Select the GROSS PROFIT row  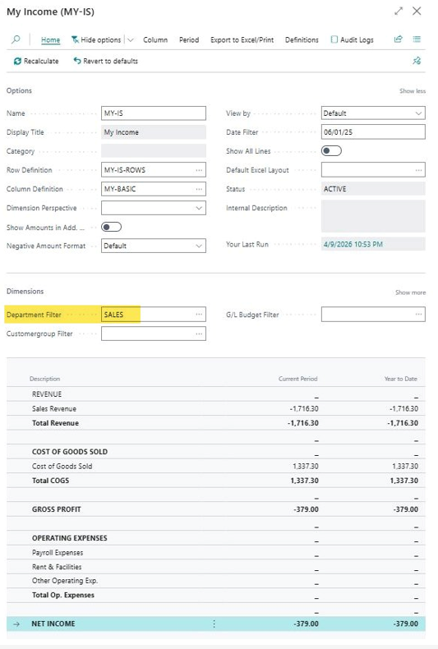click(216, 509)
